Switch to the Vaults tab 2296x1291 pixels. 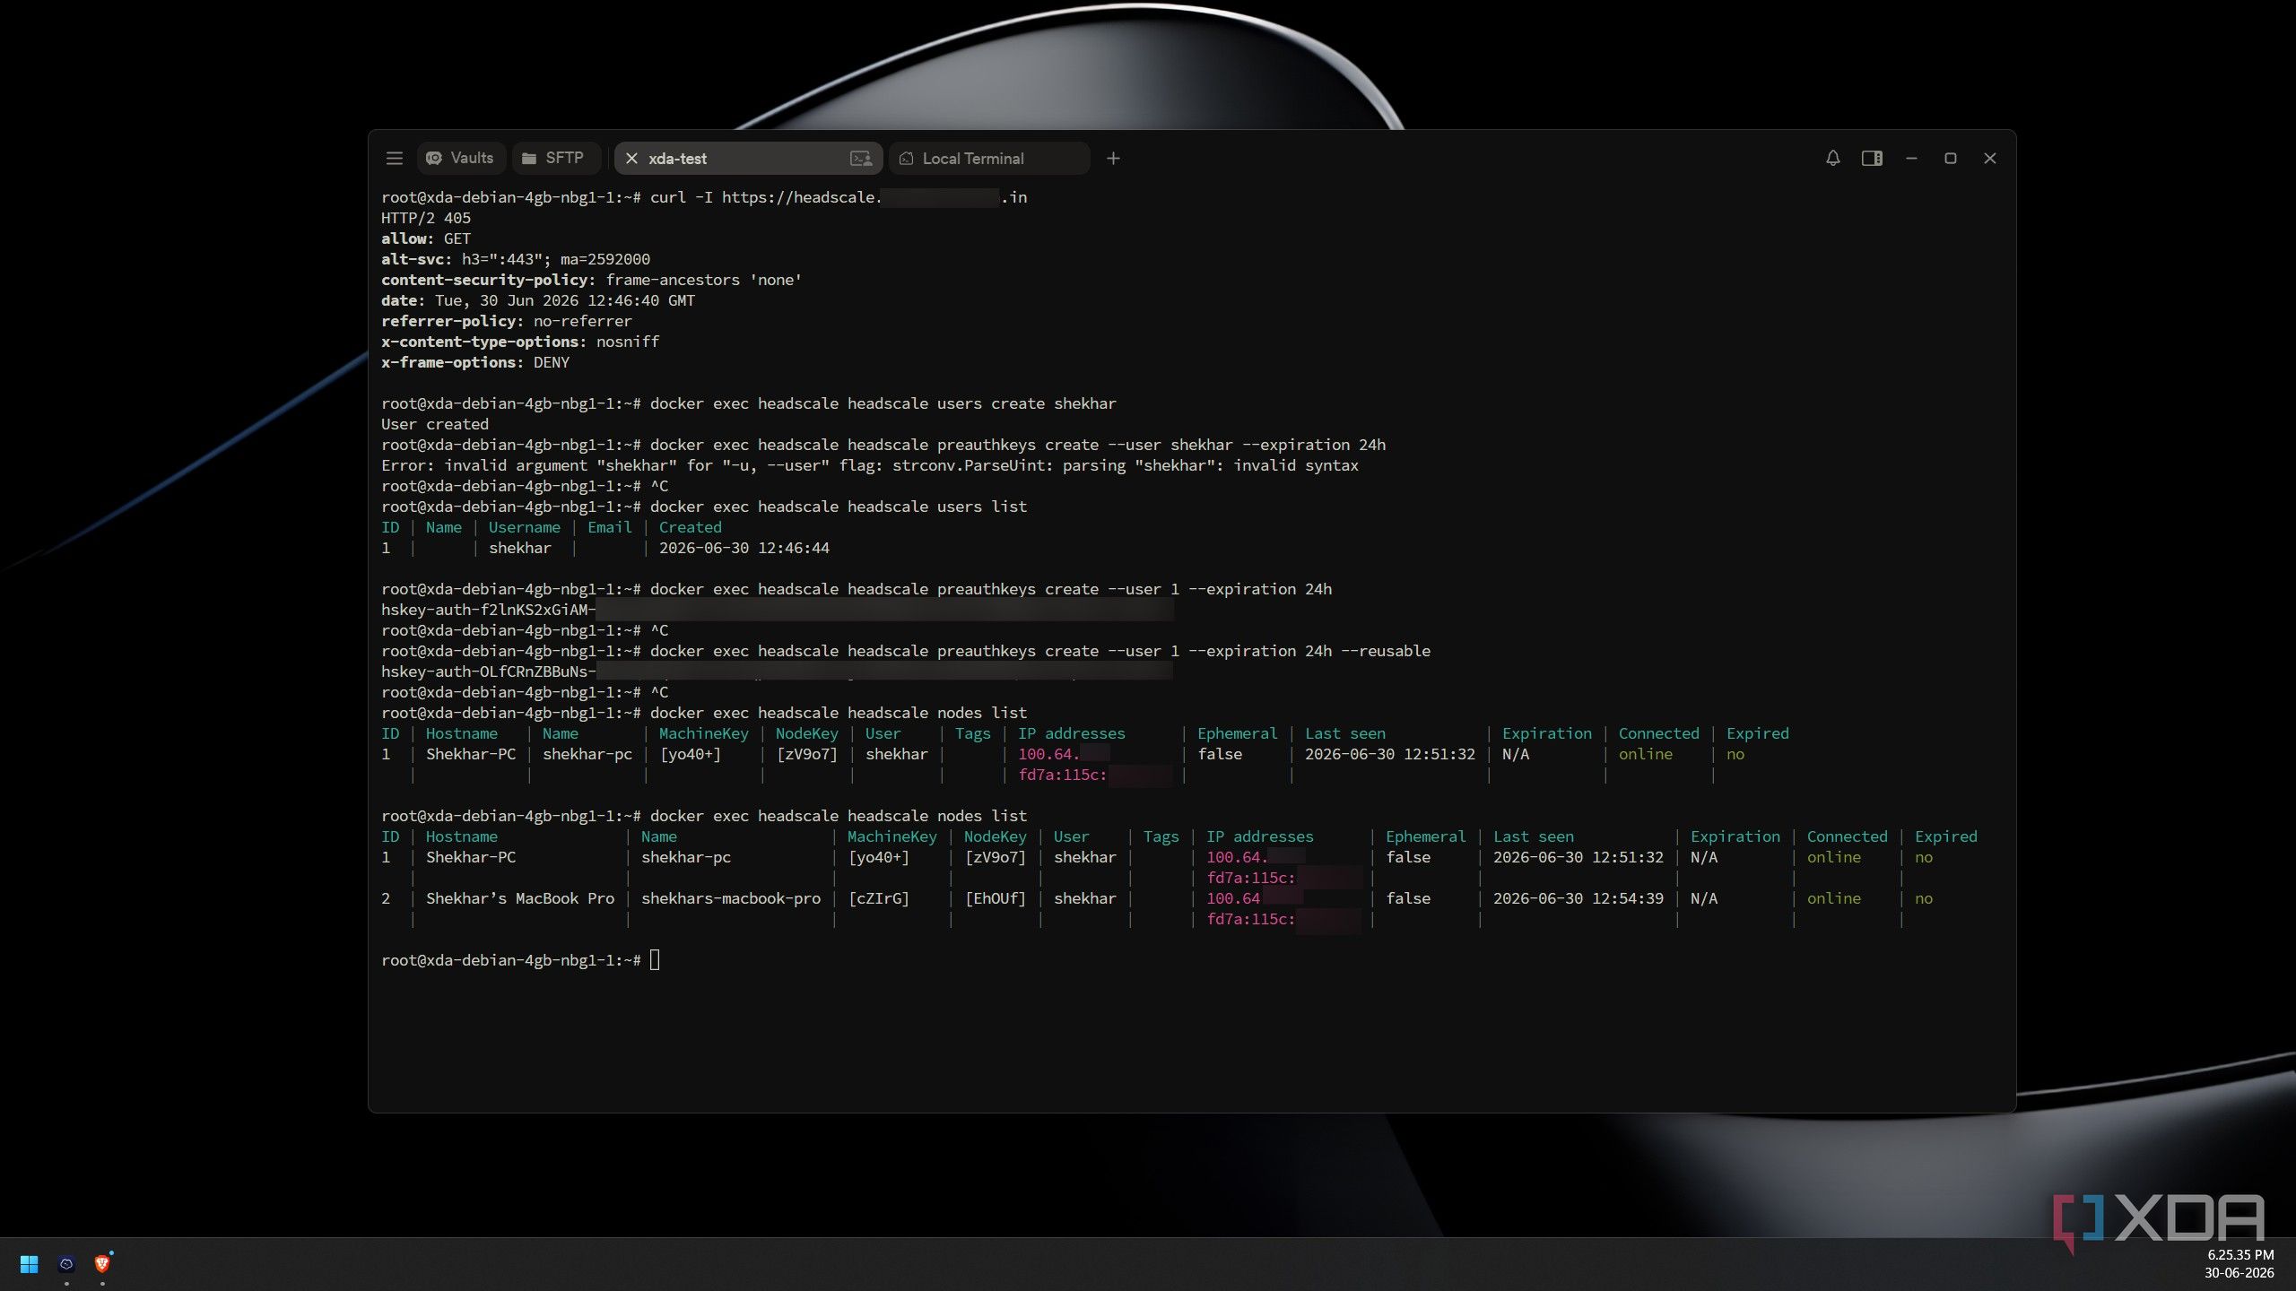(460, 159)
